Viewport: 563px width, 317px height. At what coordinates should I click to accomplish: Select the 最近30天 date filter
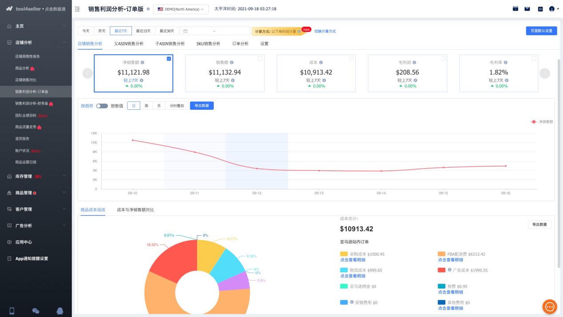(x=167, y=31)
